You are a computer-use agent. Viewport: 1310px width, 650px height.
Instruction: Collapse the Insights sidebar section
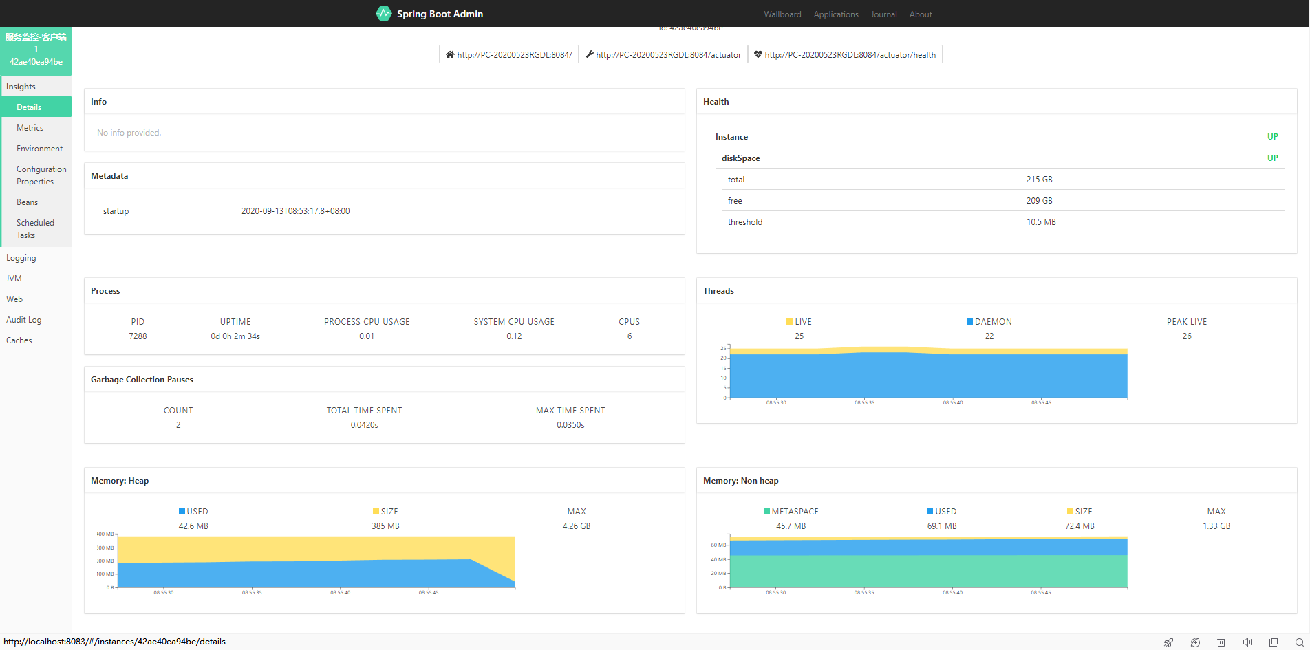click(x=36, y=87)
